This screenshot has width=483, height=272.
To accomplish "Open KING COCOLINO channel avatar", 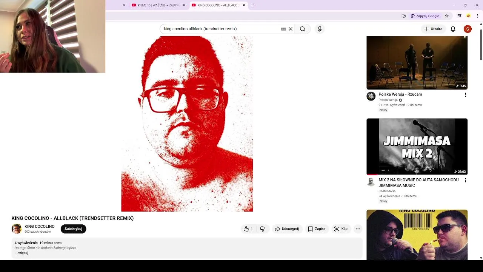I will [x=17, y=229].
